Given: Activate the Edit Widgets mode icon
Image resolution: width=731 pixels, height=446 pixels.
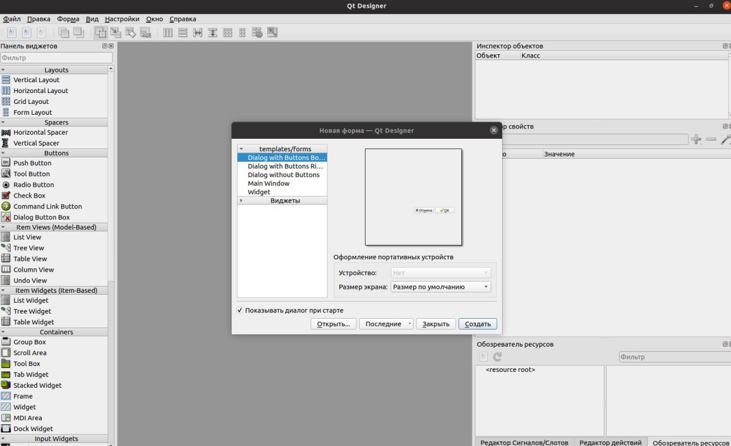Looking at the screenshot, I should [x=101, y=33].
